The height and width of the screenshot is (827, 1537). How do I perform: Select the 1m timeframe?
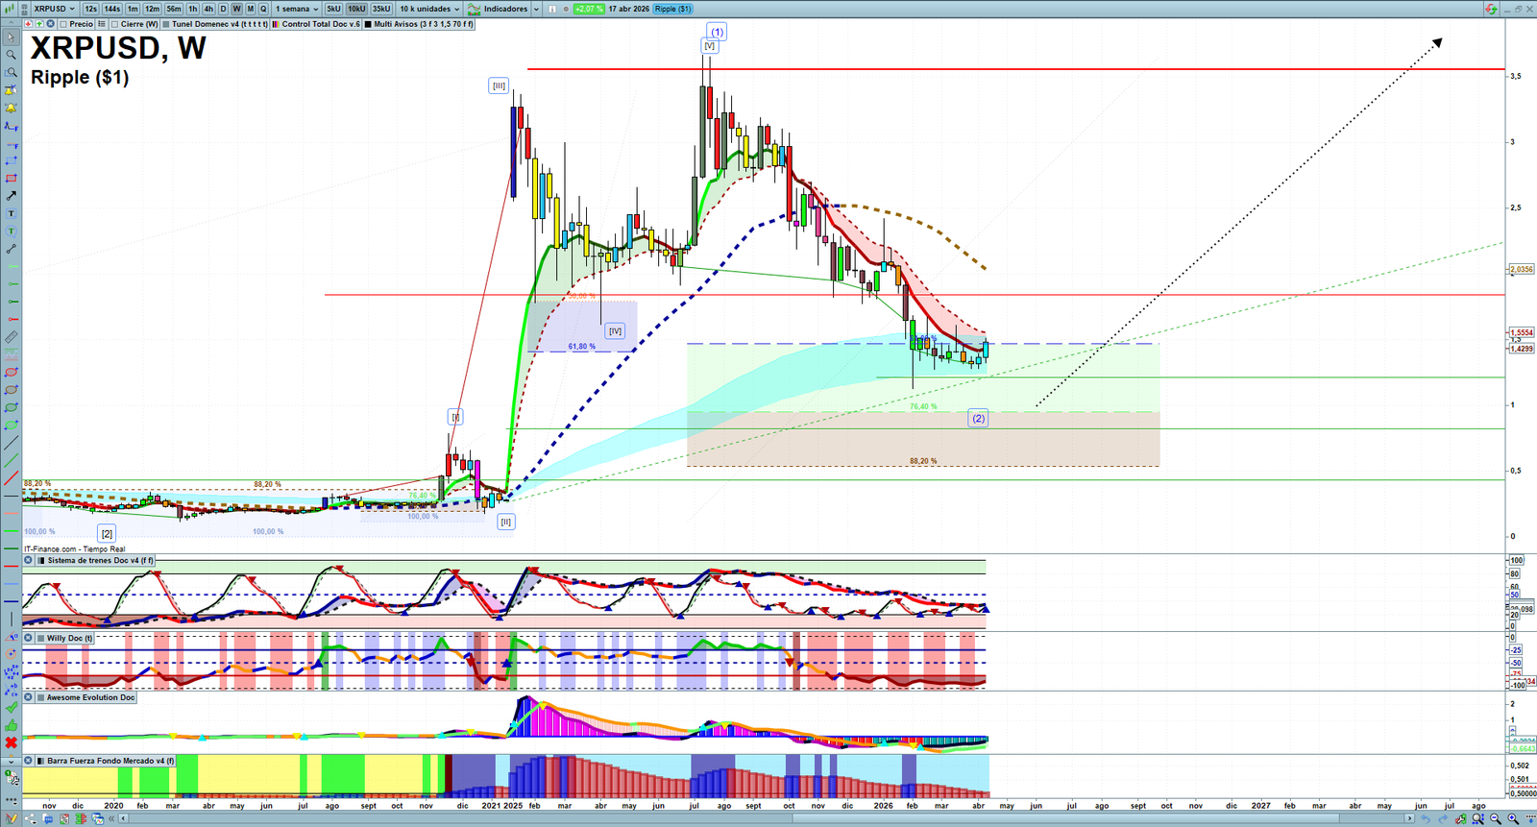pyautogui.click(x=133, y=9)
